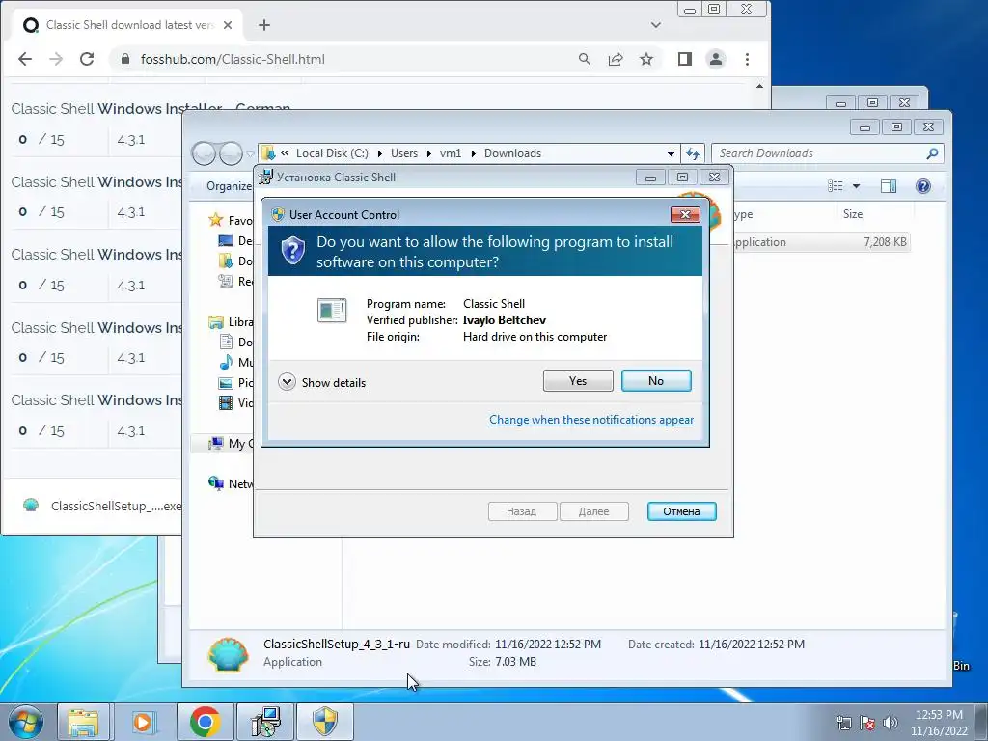Open the Organize menu in Explorer
The width and height of the screenshot is (988, 741).
click(229, 186)
